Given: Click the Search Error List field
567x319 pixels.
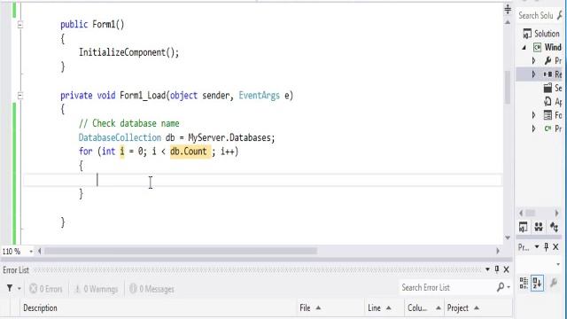Looking at the screenshot, I should [x=447, y=287].
